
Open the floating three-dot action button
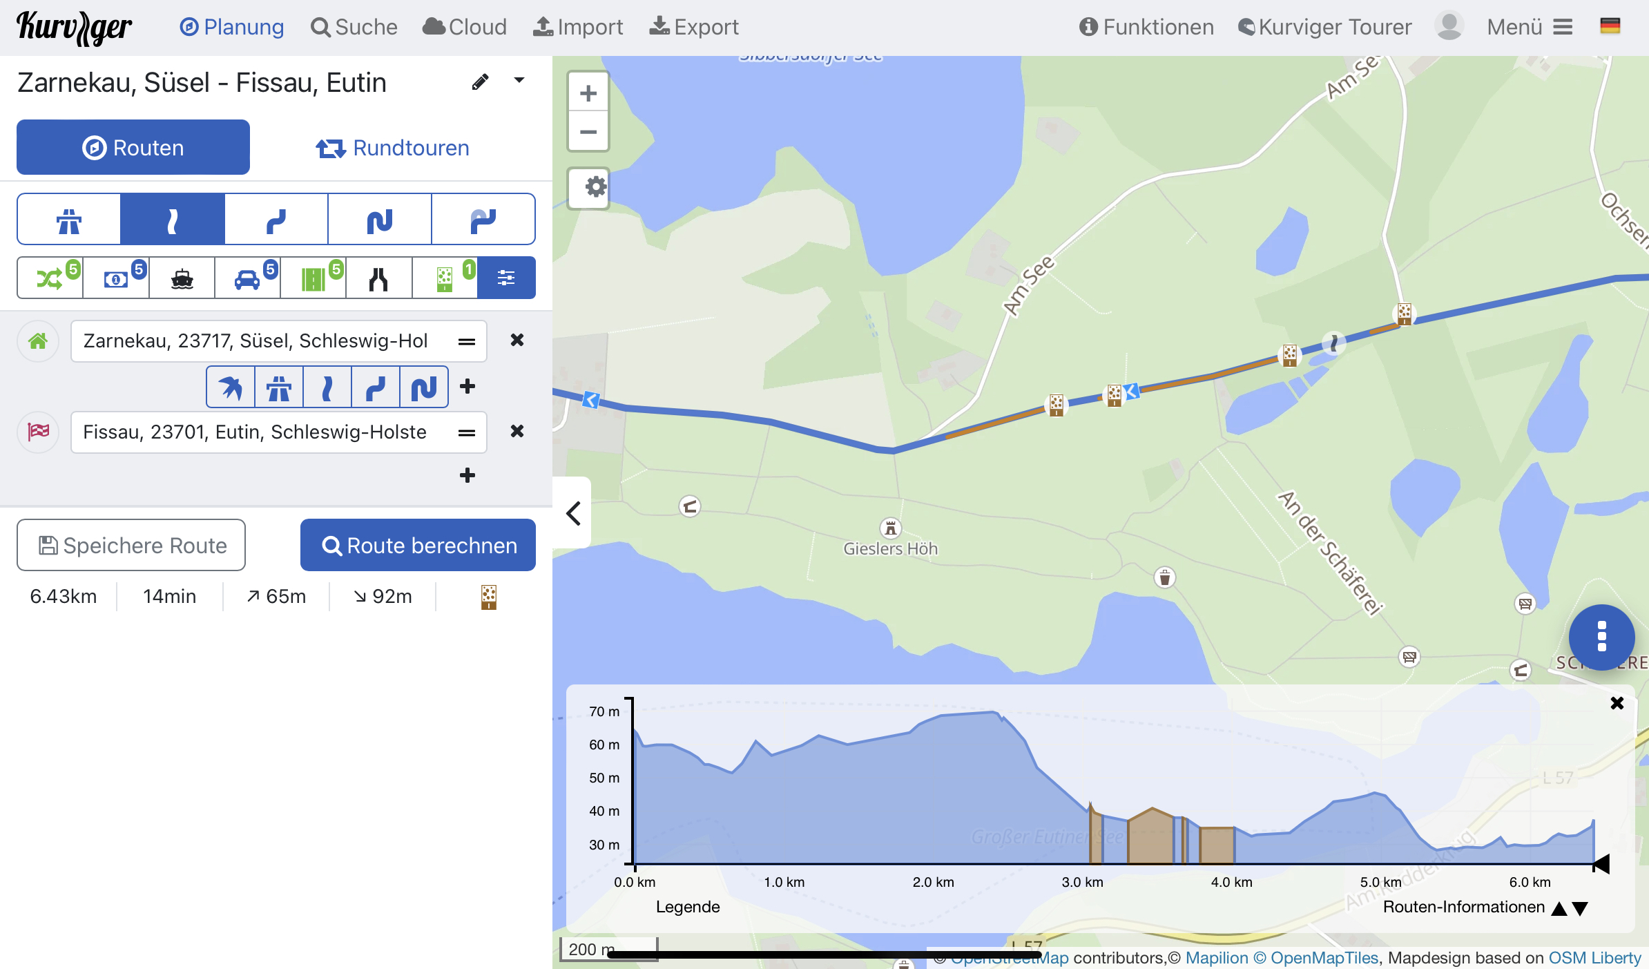tap(1601, 637)
